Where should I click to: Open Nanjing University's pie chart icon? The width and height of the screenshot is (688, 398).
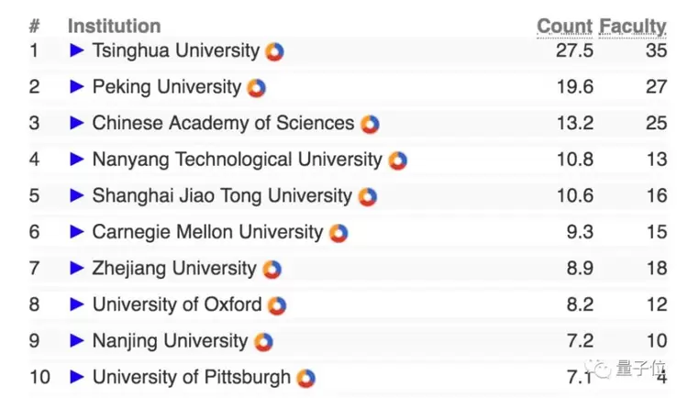click(x=263, y=342)
